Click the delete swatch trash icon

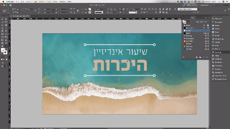click(207, 57)
